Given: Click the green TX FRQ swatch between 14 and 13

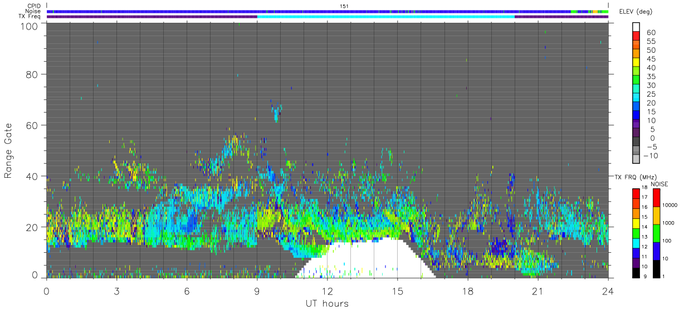Looking at the screenshot, I should [x=636, y=232].
